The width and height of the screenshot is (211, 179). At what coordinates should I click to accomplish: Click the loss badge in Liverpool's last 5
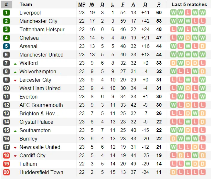[x=188, y=13]
